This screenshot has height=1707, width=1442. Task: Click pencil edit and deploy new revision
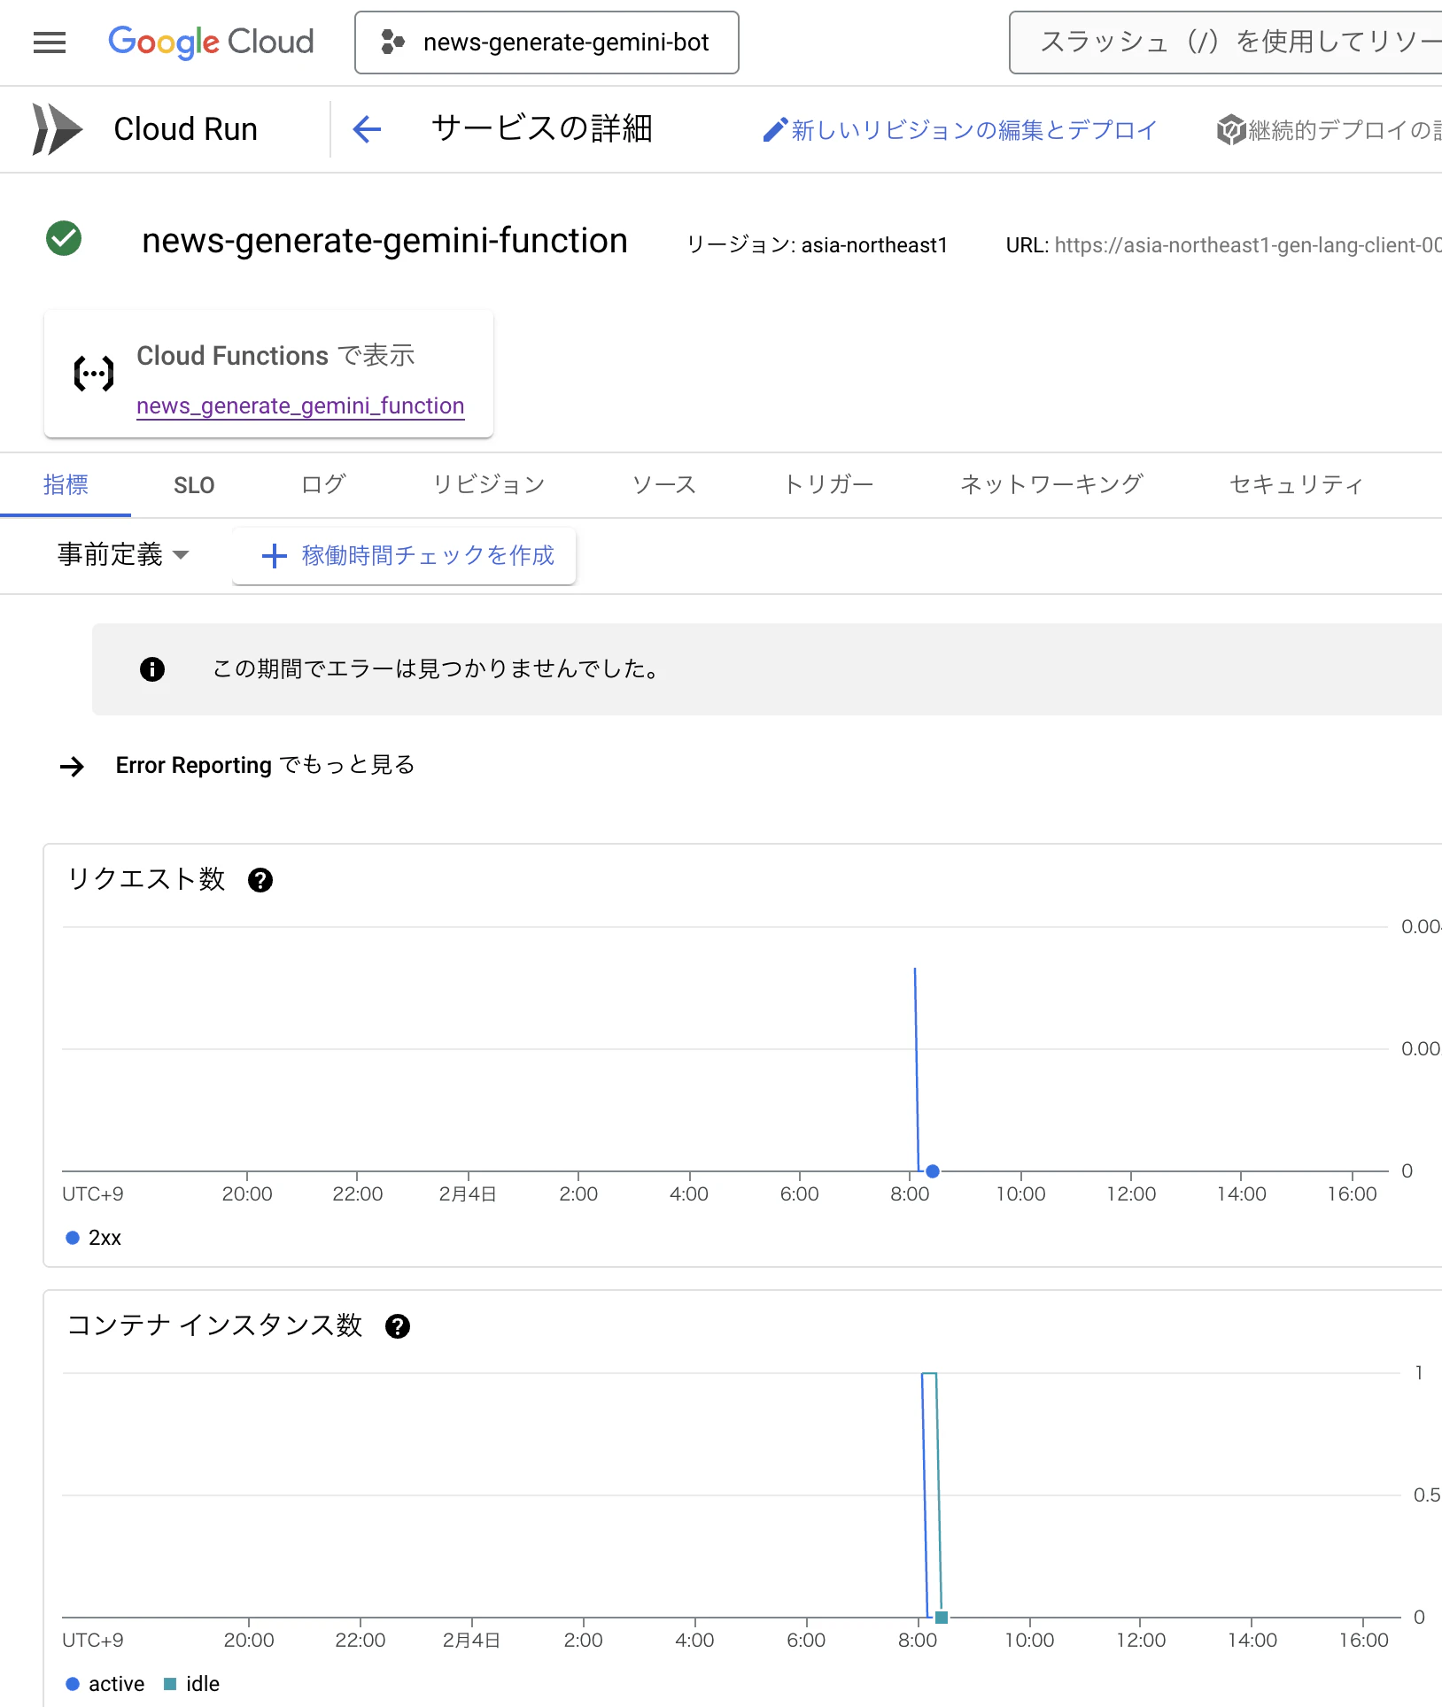click(x=960, y=130)
